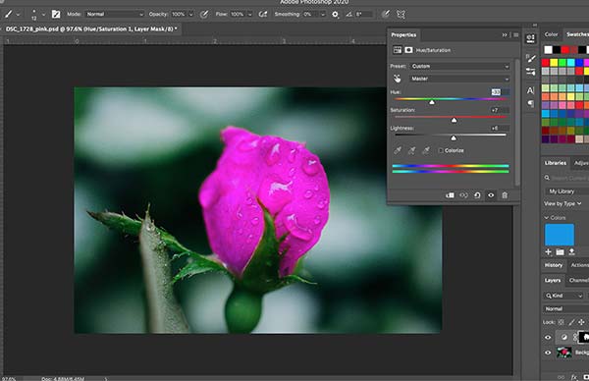Screen dimensions: 589x381
Task: Open the Paragraph panel dock icon
Action: pyautogui.click(x=530, y=103)
